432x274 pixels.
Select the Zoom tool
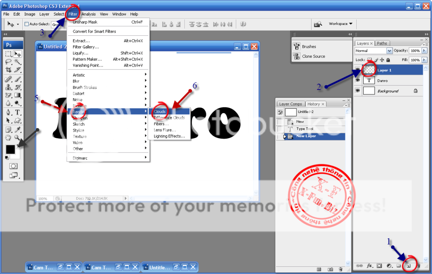click(18, 137)
